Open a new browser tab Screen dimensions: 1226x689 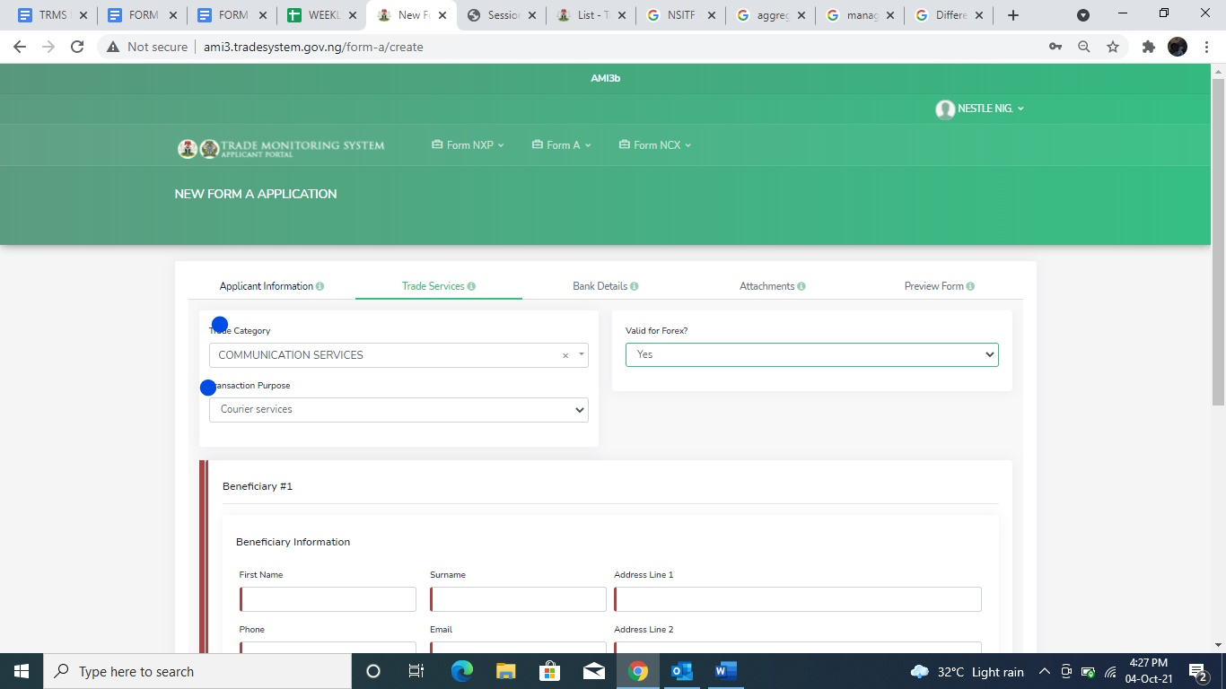pyautogui.click(x=1013, y=15)
